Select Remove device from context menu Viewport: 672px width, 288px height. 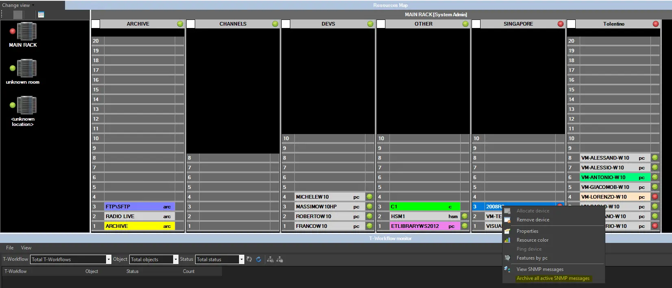click(x=533, y=220)
